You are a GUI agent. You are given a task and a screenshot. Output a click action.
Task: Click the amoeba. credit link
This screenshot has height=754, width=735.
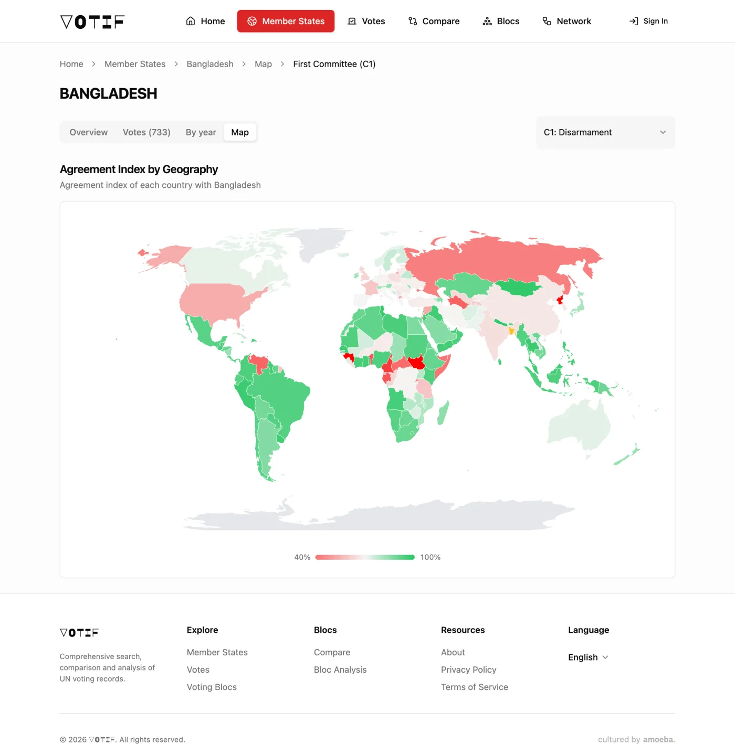[x=659, y=739]
